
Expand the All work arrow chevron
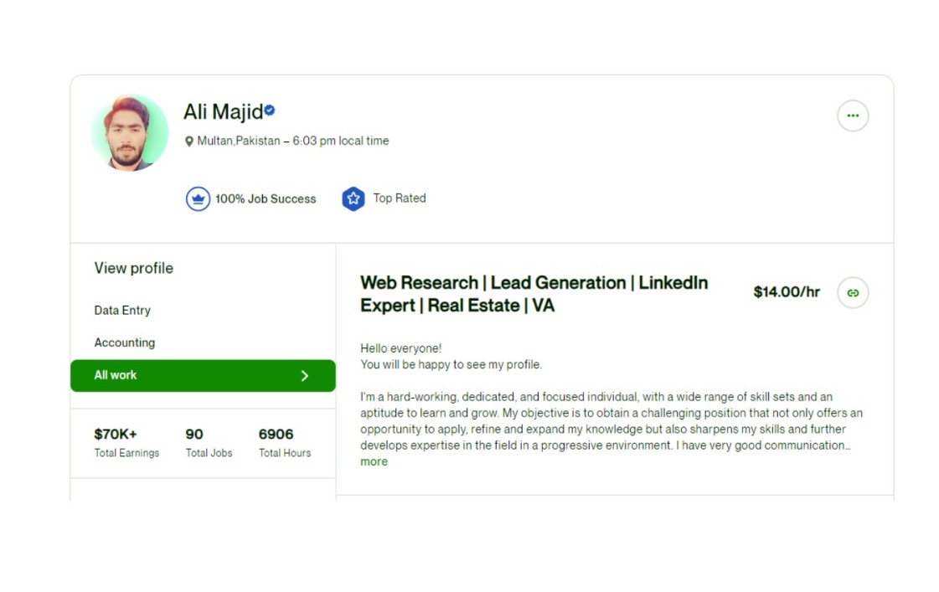coord(305,376)
